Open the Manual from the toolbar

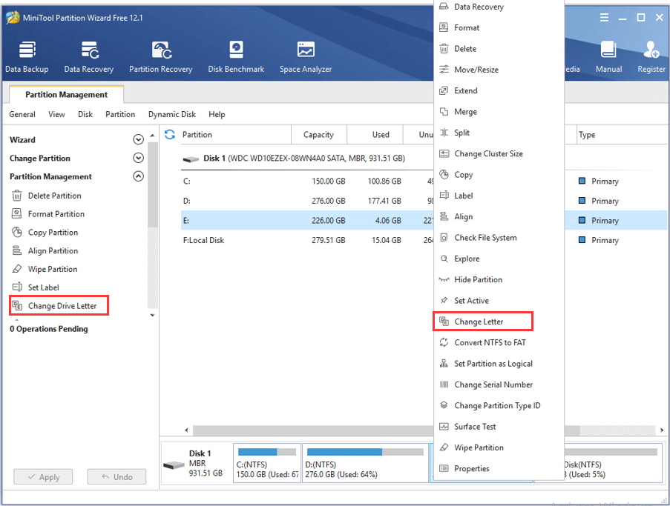(608, 57)
